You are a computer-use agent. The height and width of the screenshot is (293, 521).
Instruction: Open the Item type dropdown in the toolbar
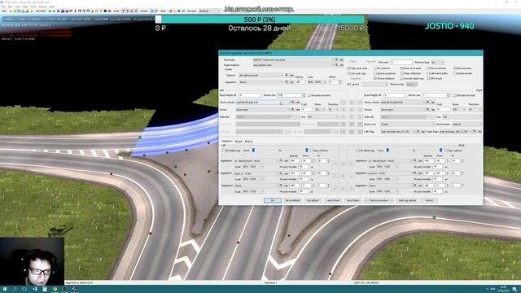pyautogui.click(x=209, y=11)
